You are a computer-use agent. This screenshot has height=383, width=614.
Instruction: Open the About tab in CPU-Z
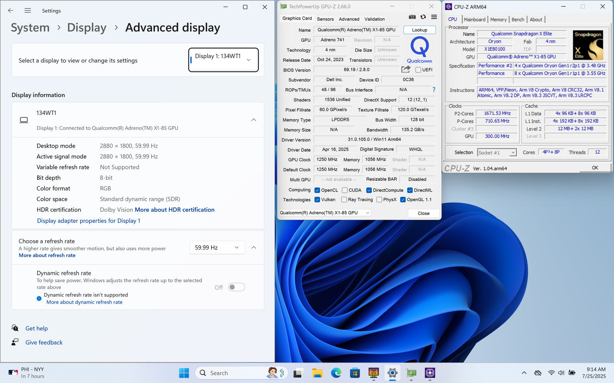pyautogui.click(x=536, y=20)
